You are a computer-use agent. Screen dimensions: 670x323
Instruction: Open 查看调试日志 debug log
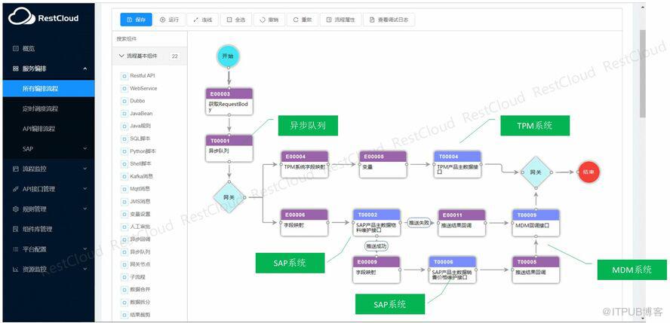[x=389, y=20]
